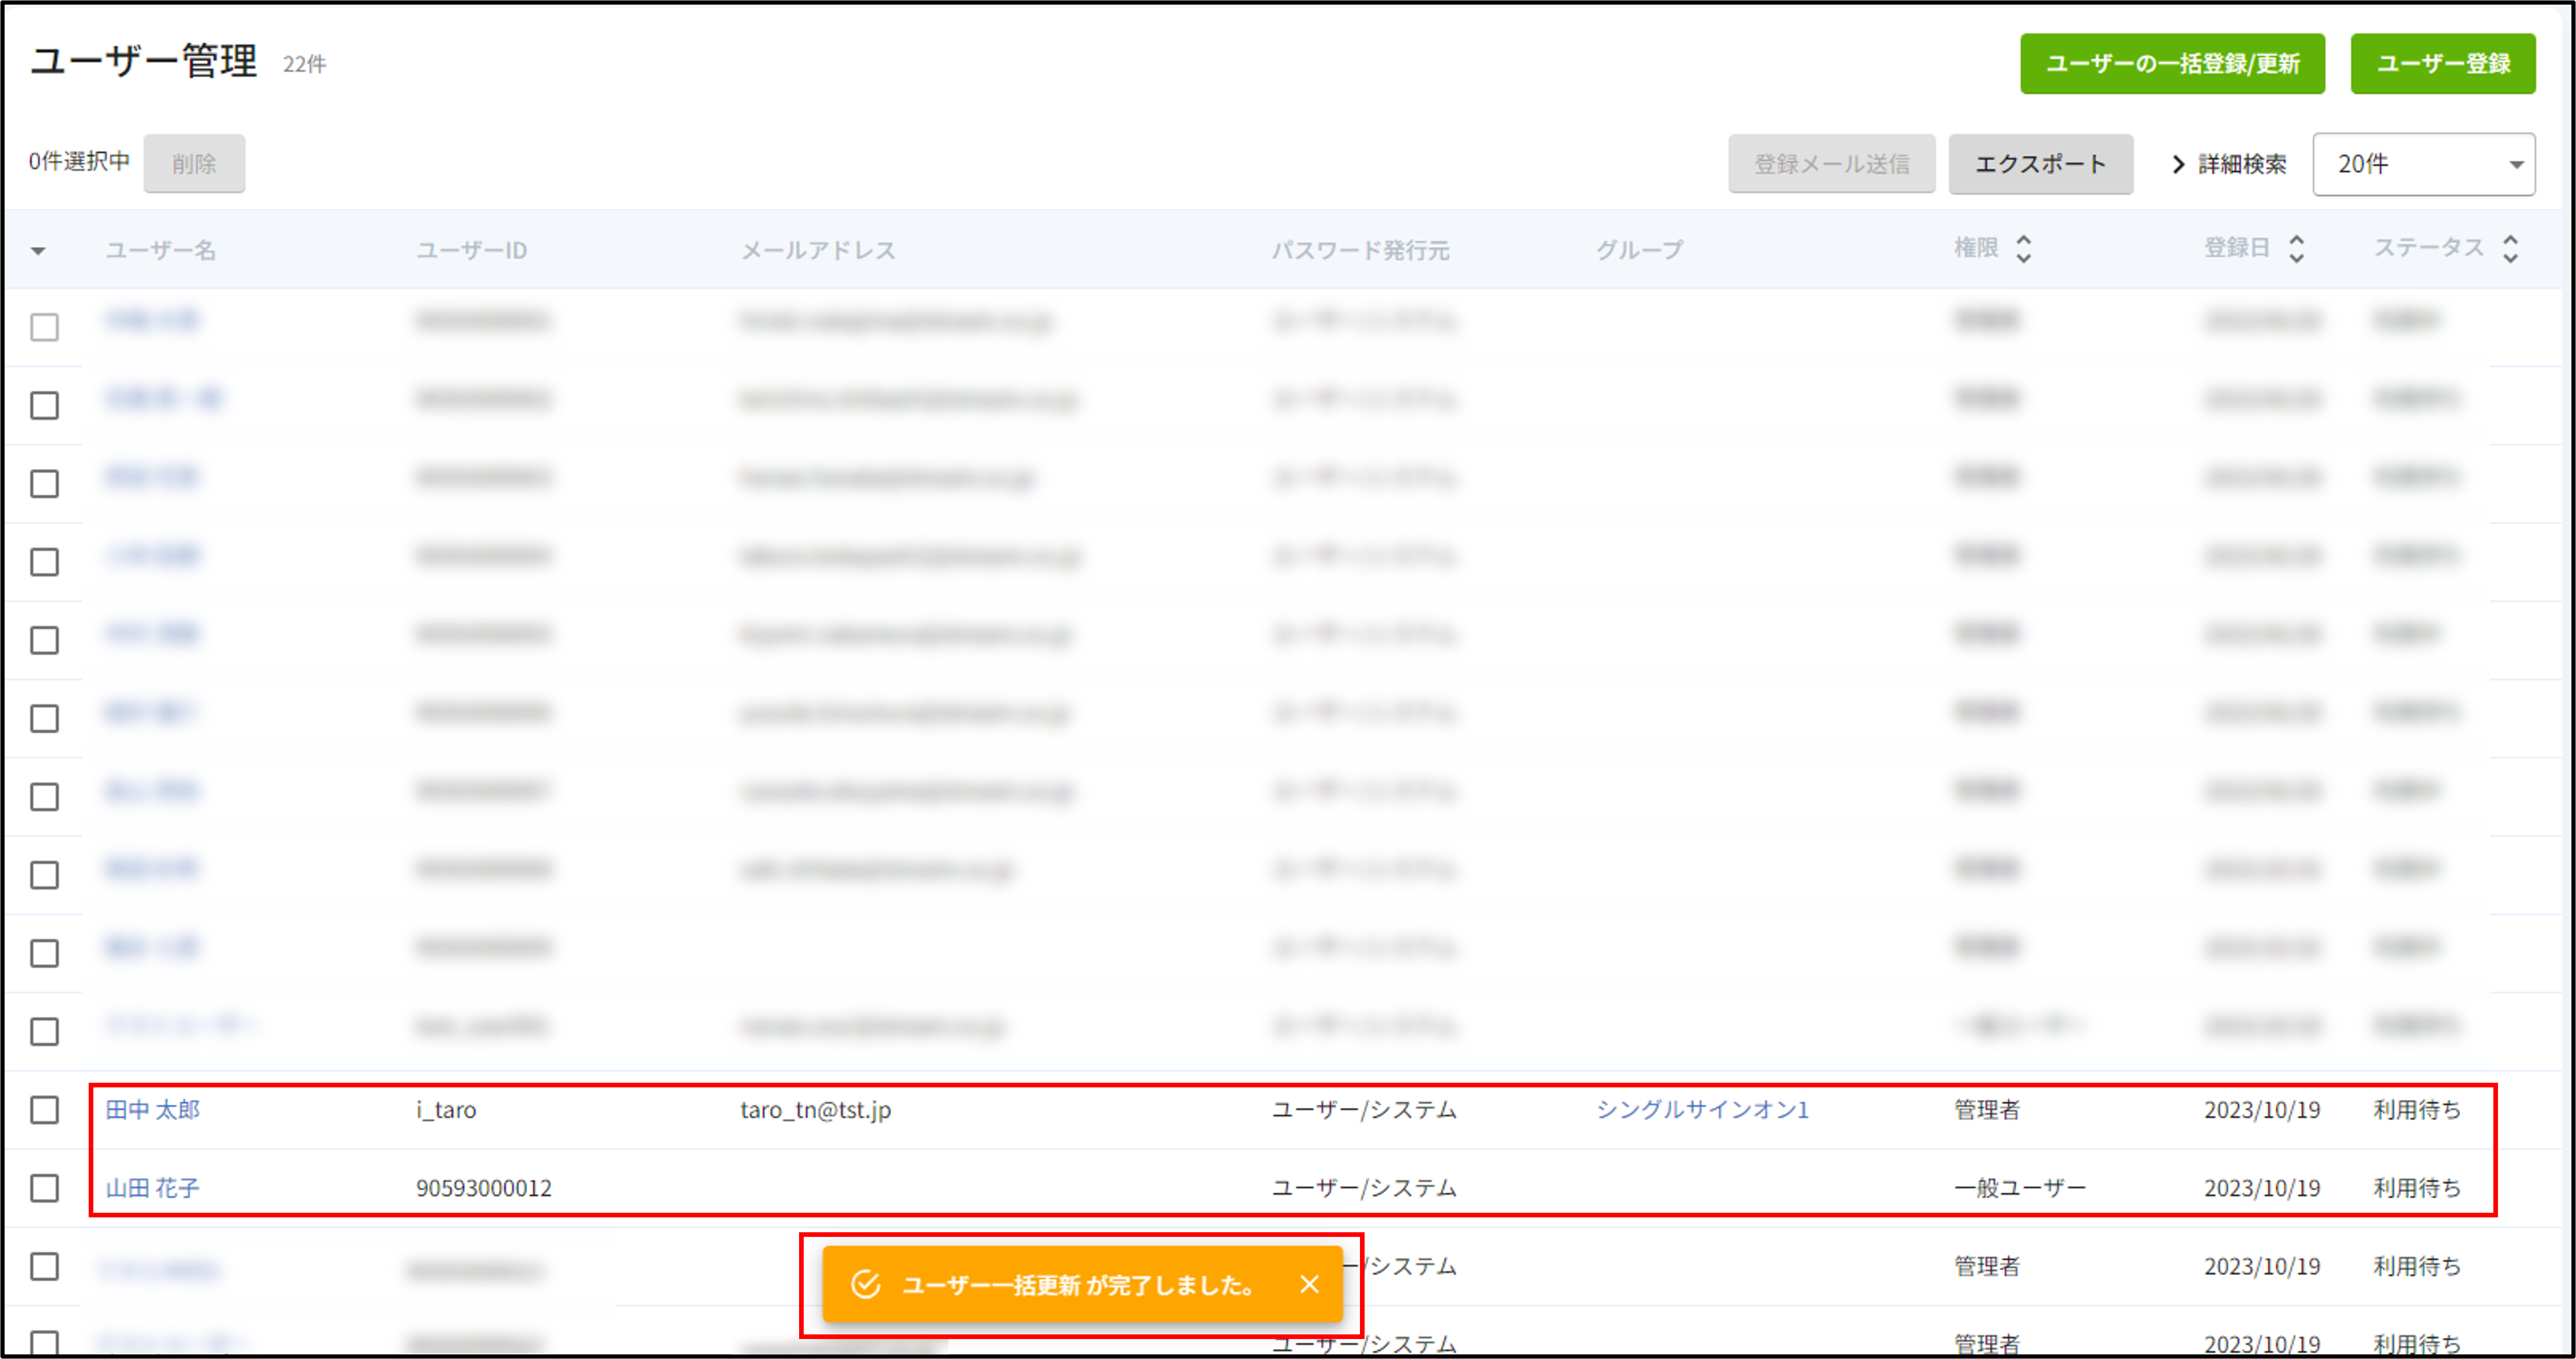
Task: Close the ユーザー一括更新 notification
Action: pyautogui.click(x=1309, y=1284)
